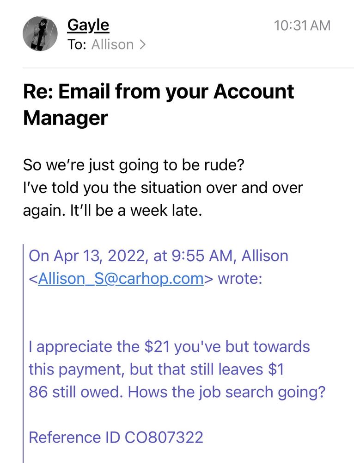354x463 pixels.
Task: Tap the sender name Gayle
Action: coord(88,25)
